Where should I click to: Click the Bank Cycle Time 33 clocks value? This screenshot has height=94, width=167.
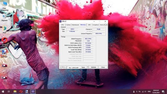[x=88, y=52]
